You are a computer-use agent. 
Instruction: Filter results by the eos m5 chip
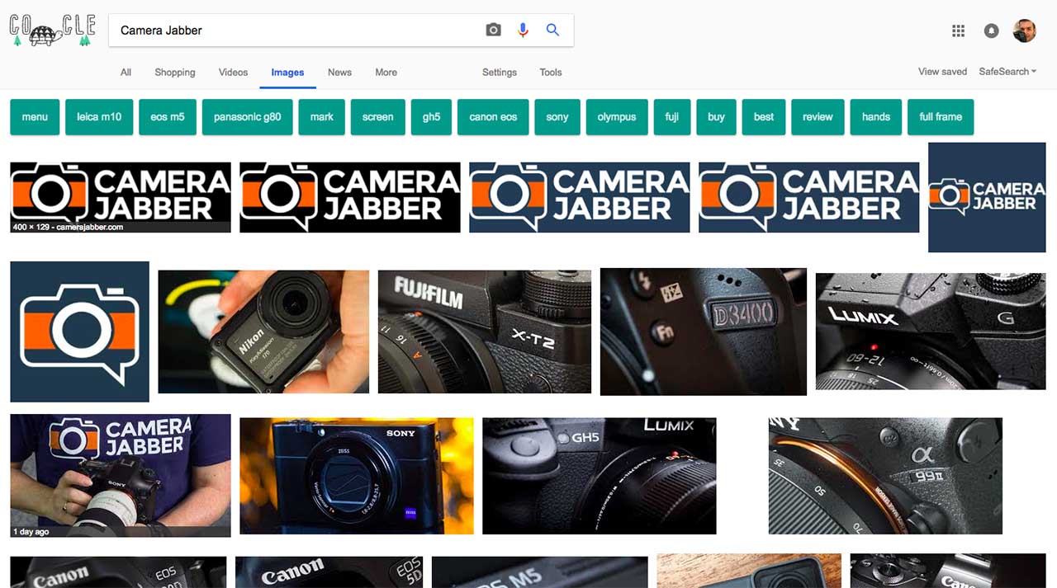[x=168, y=117]
